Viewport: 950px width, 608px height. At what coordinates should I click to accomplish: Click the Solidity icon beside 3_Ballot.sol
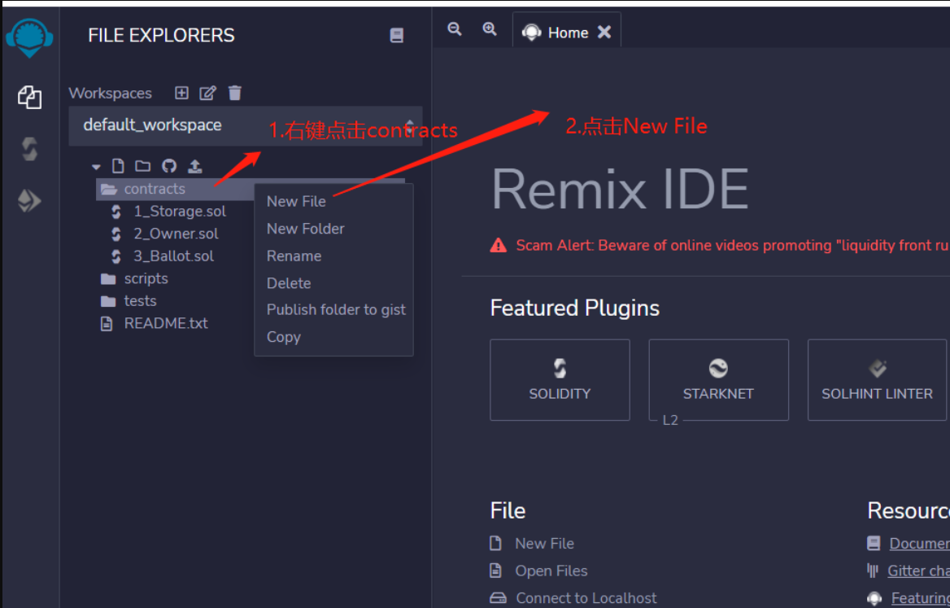click(x=115, y=256)
